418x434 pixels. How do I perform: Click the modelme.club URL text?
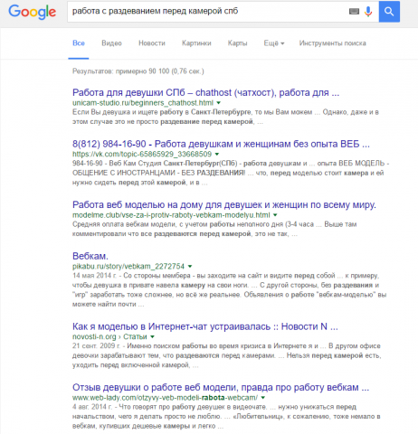tap(171, 215)
